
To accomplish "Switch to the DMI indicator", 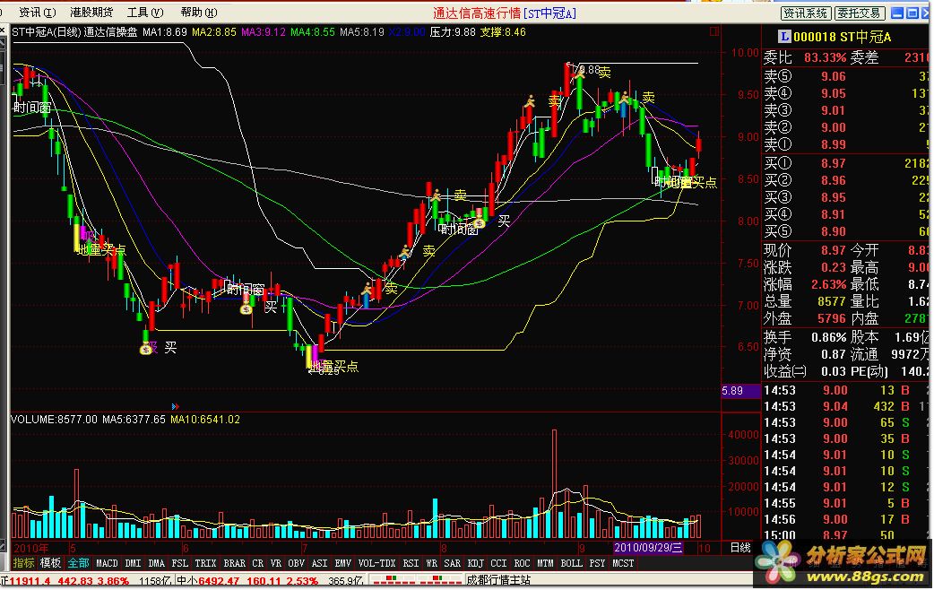I will (x=134, y=563).
